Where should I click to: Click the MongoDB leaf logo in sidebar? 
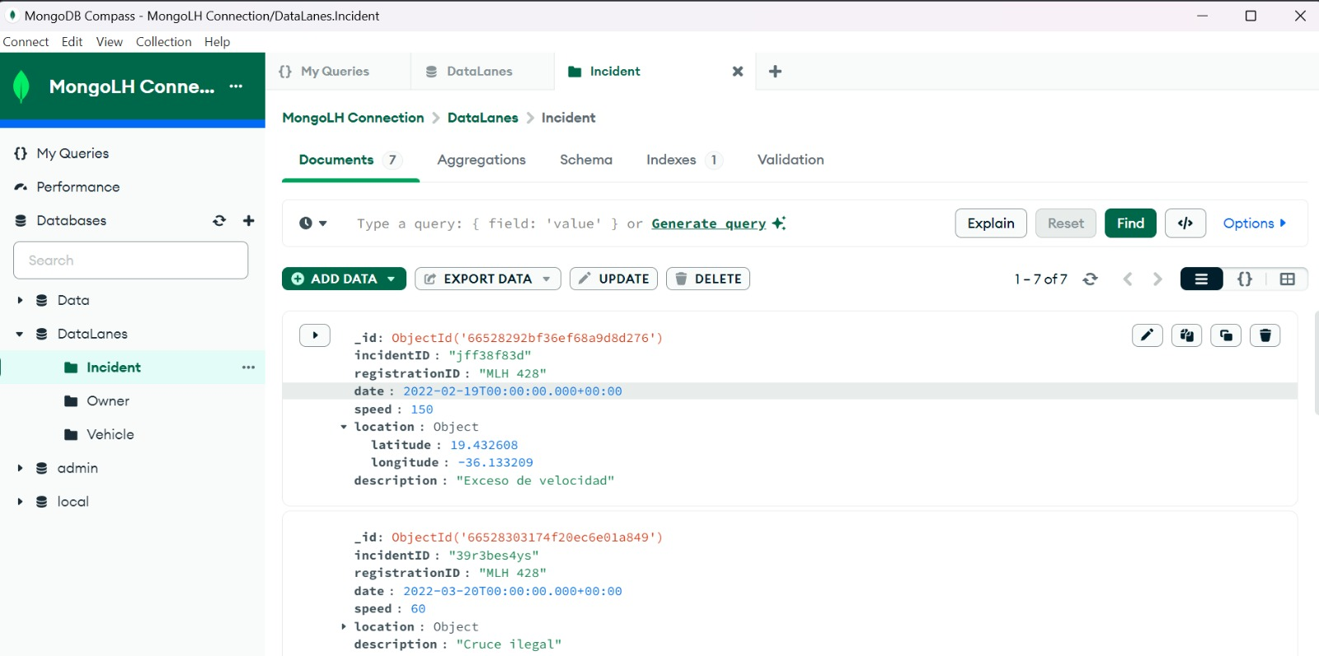click(x=21, y=87)
